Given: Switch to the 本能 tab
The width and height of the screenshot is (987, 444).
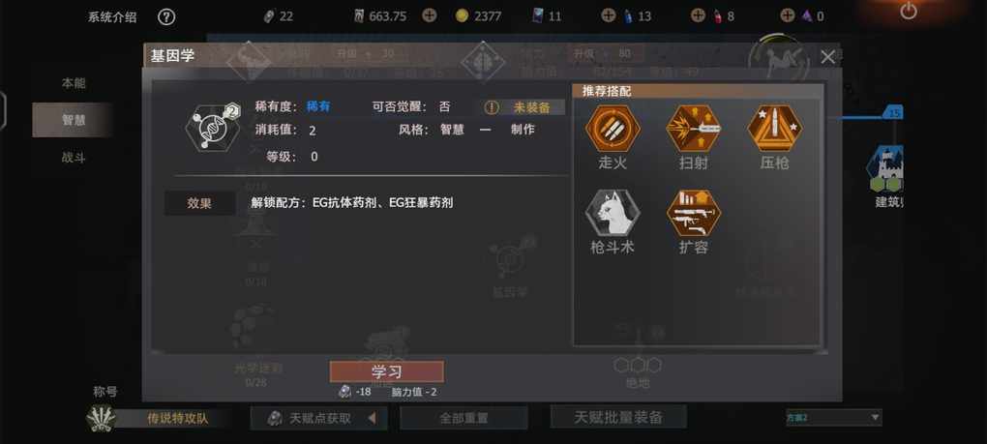Looking at the screenshot, I should pos(73,83).
